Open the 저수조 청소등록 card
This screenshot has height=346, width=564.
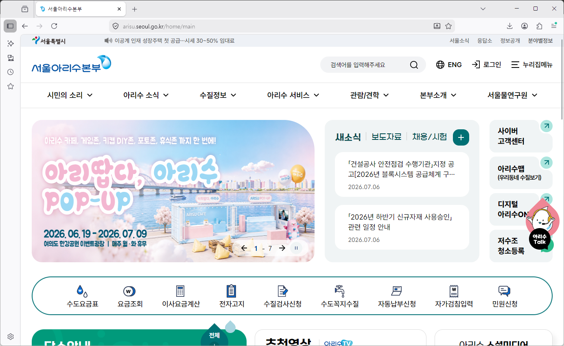coord(521,246)
